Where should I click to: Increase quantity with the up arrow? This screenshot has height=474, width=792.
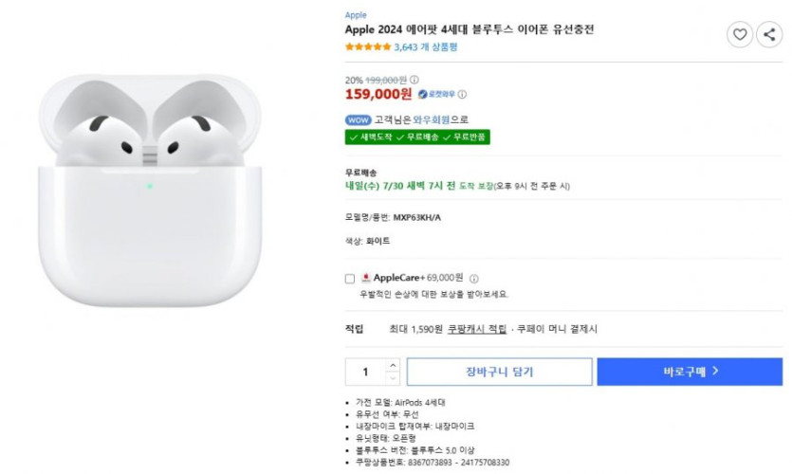(x=393, y=365)
